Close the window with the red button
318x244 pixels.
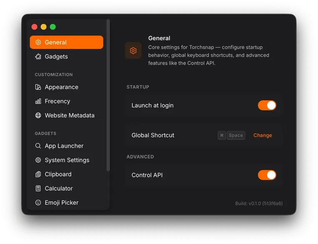point(35,27)
